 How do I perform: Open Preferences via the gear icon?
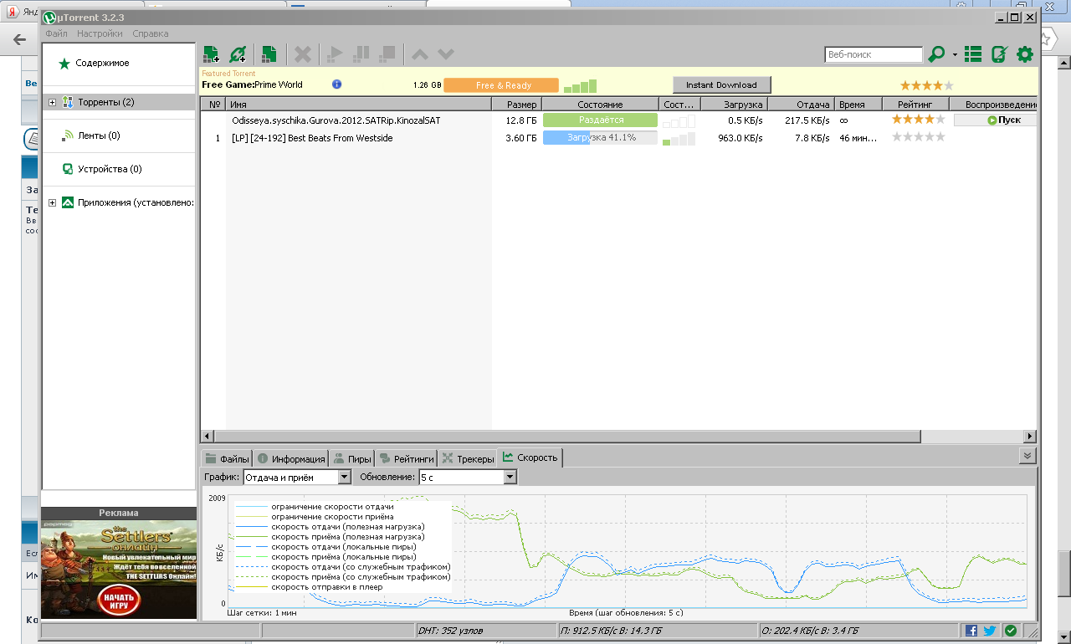(1025, 54)
